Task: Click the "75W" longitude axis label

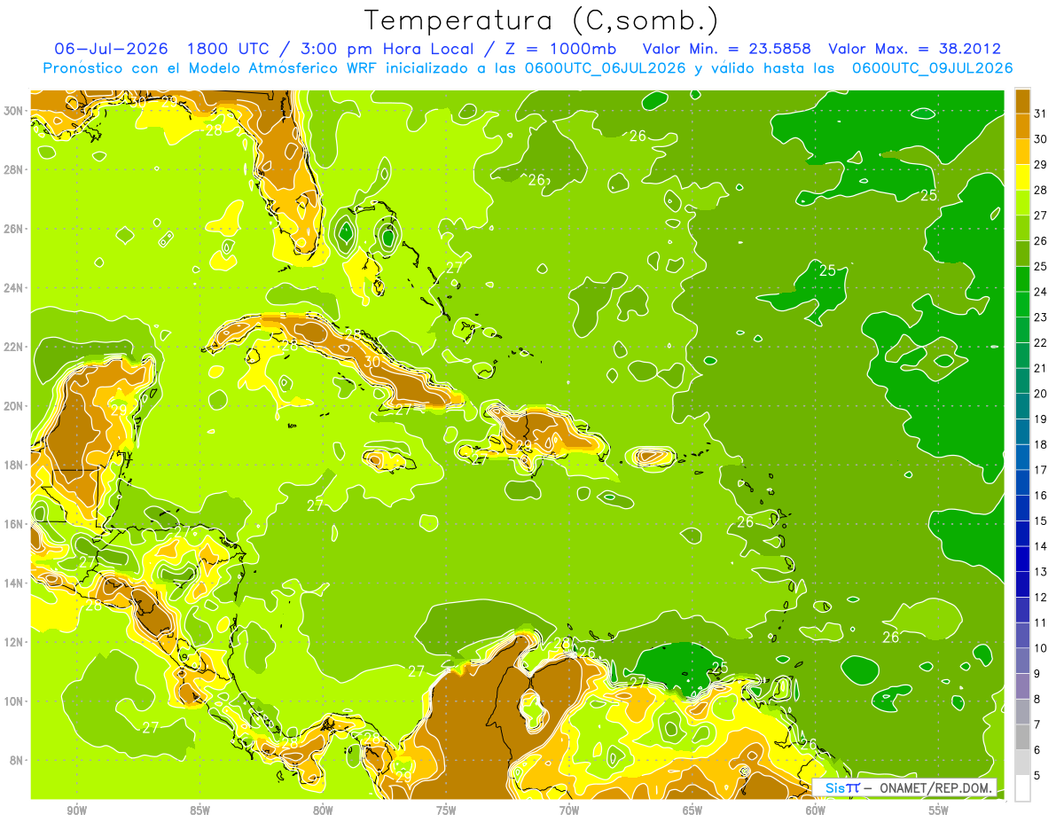Action: point(446,810)
